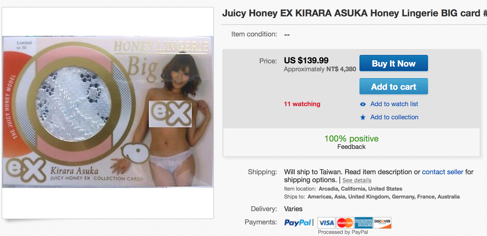This screenshot has width=487, height=236.
Task: Click the listing title heading
Action: pyautogui.click(x=354, y=13)
